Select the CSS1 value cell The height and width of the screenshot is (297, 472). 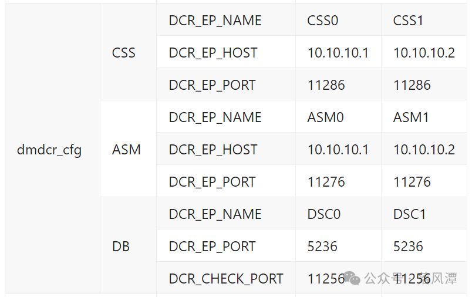[424, 19]
